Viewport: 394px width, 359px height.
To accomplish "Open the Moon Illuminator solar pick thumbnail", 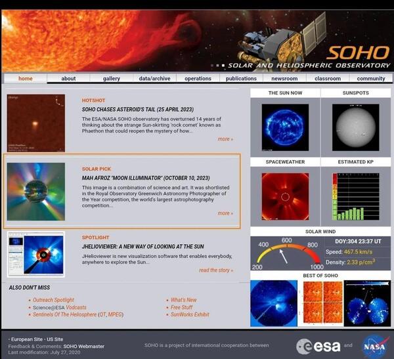I will click(x=36, y=192).
